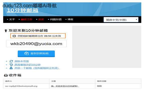This screenshot has width=144, height=90.
Task: Click the inbox tray icon
Action: click(x=6, y=75)
